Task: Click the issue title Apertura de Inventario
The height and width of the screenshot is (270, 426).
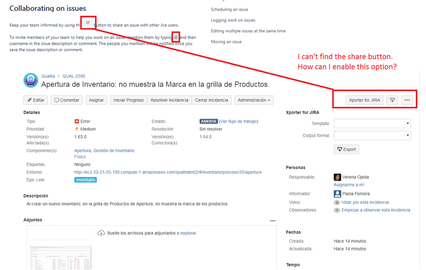Action: point(155,84)
